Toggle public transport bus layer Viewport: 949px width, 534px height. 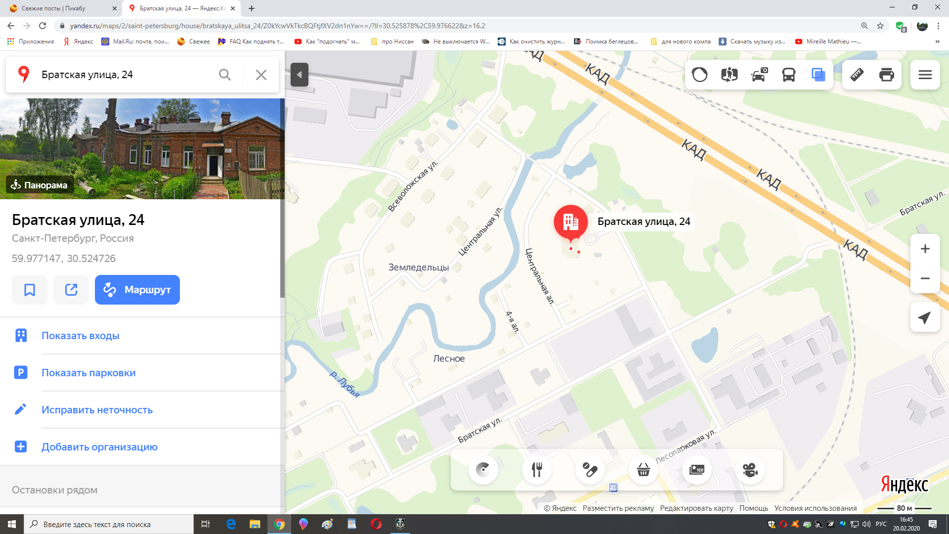(x=788, y=75)
